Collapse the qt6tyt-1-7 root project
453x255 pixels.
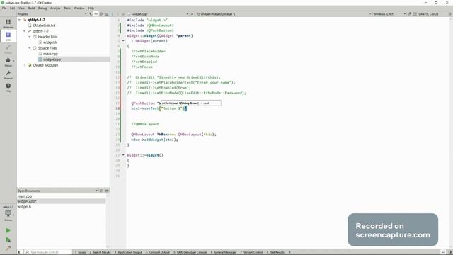tap(19, 20)
